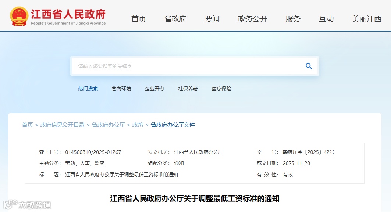Click the 江西省人民政府 site title
391x212 pixels.
coord(68,14)
